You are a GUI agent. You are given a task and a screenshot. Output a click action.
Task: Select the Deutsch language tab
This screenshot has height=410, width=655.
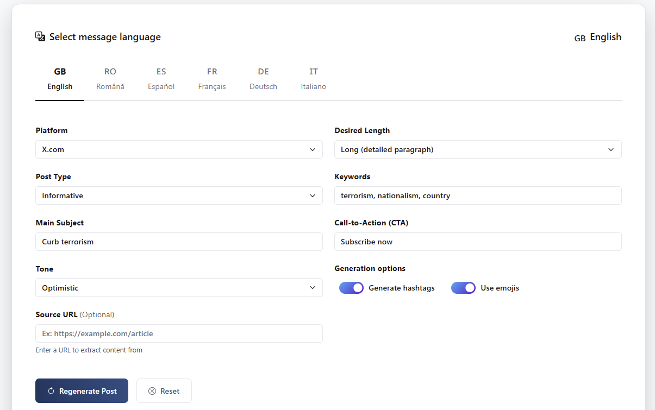coord(263,79)
